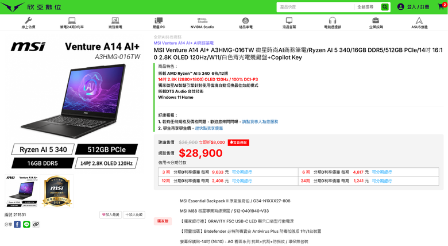Open the LCD monitor category icon
This screenshot has height=246, width=448.
pyautogui.click(x=289, y=20)
